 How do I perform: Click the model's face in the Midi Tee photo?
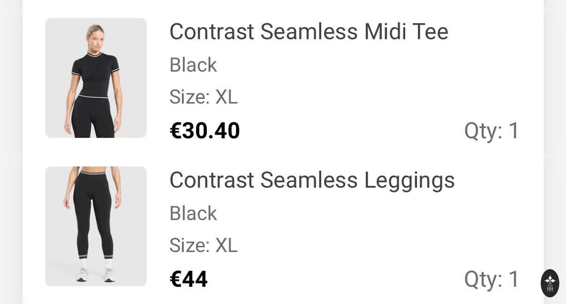[x=95, y=34]
